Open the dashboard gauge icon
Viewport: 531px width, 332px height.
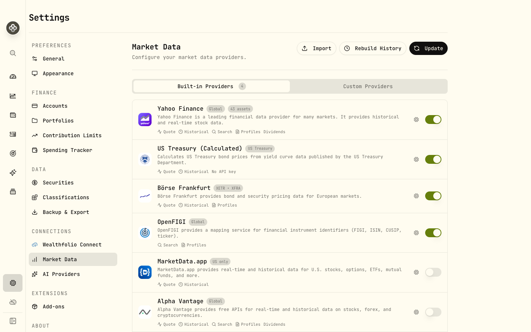[13, 77]
